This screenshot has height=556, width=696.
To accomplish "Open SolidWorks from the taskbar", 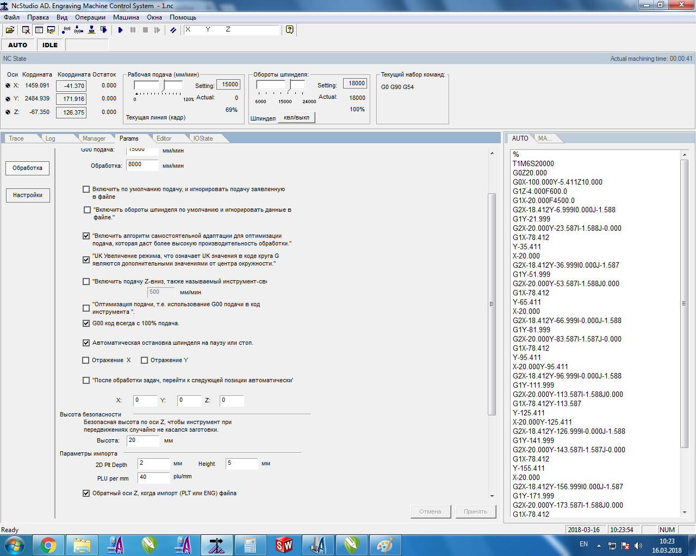I will coord(284,545).
